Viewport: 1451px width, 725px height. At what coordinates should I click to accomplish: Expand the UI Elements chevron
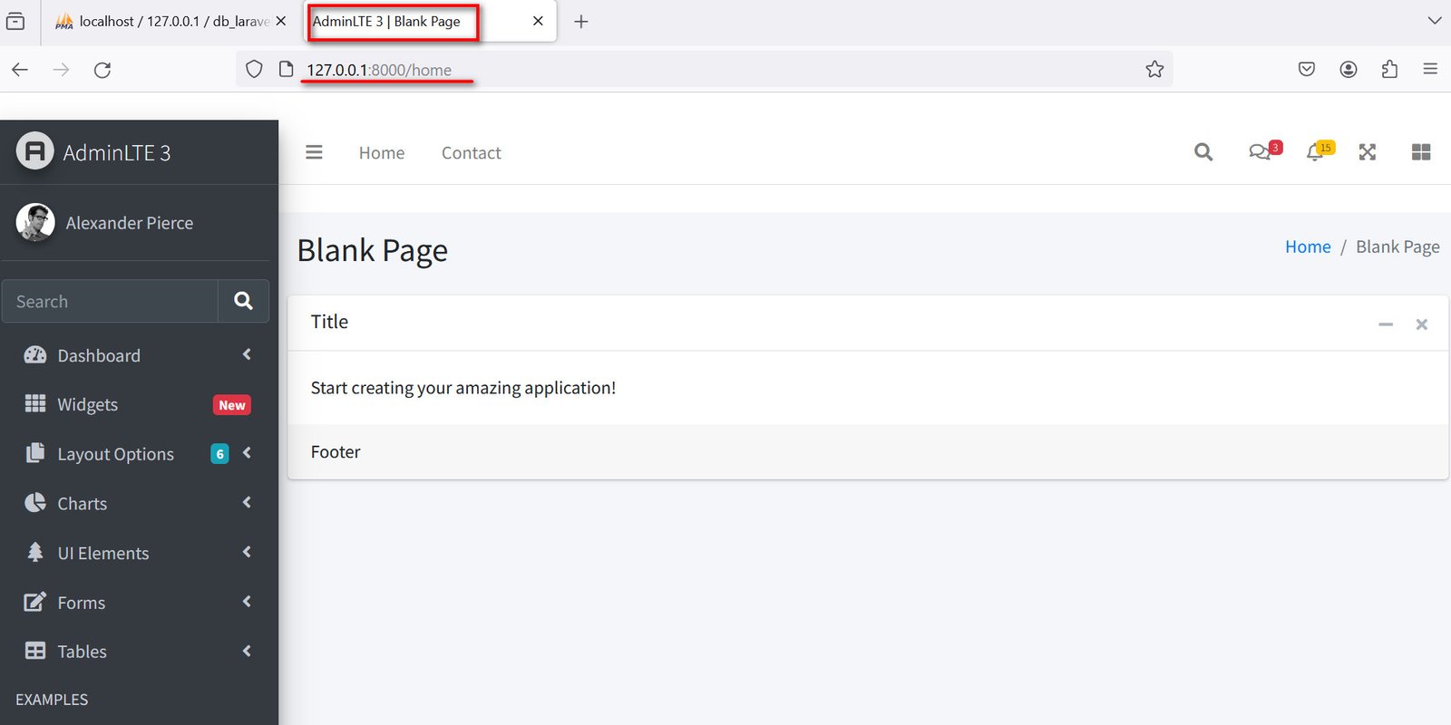(x=247, y=552)
